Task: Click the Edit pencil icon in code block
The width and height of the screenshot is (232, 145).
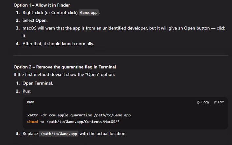Action: 216,102
